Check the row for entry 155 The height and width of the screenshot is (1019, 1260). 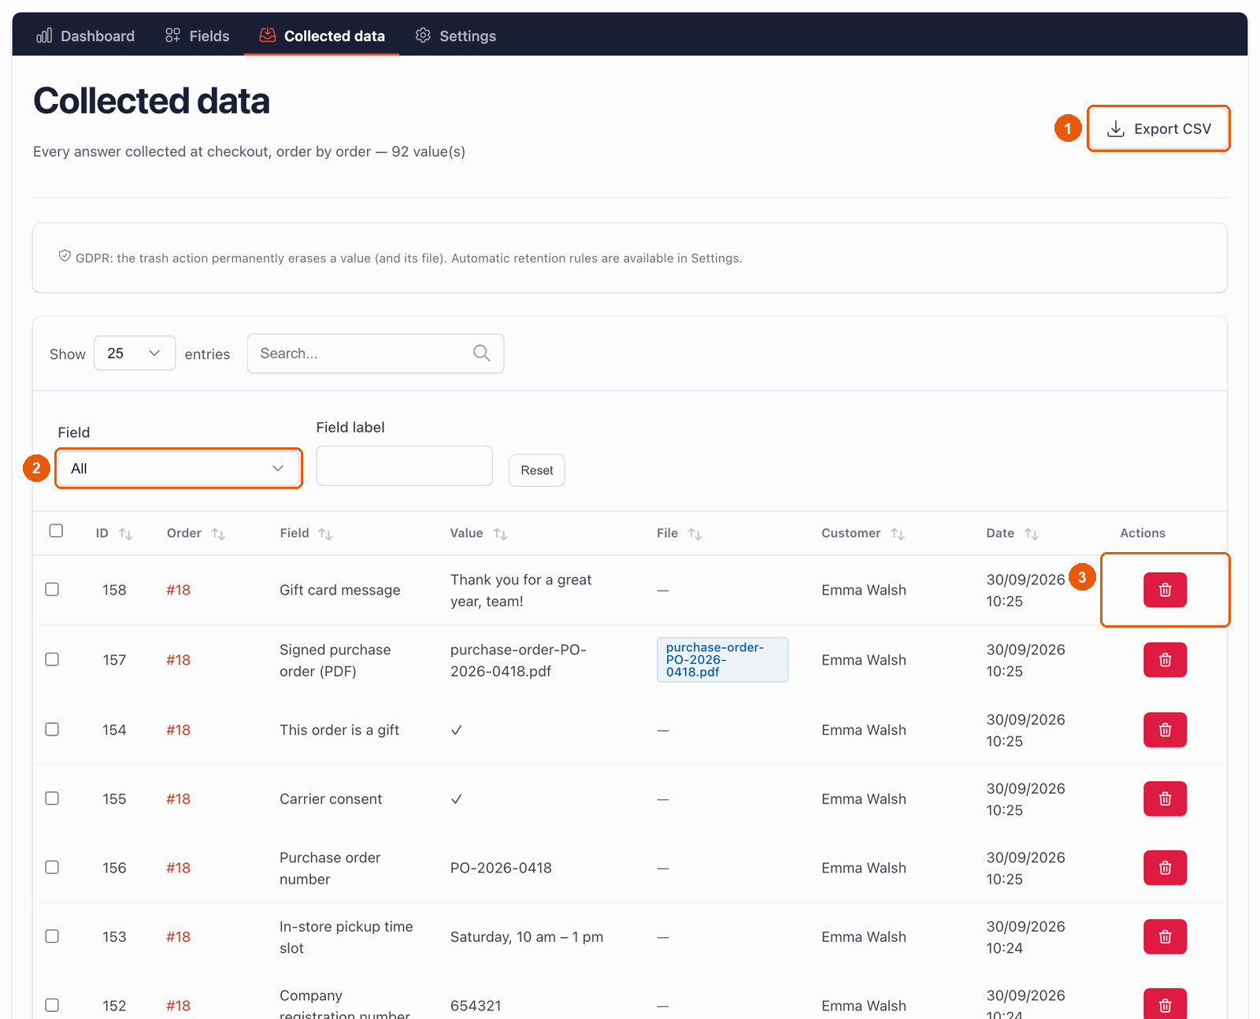52,799
